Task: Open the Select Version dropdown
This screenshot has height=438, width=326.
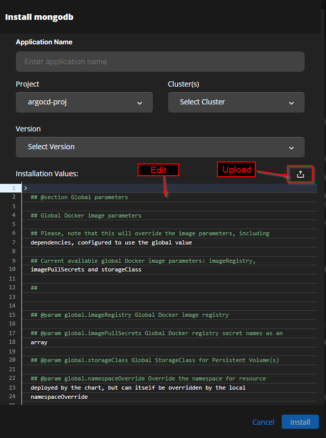Action: point(160,147)
